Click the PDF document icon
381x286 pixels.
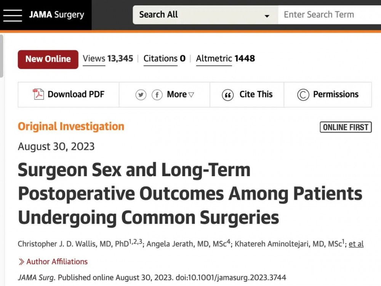click(x=38, y=94)
